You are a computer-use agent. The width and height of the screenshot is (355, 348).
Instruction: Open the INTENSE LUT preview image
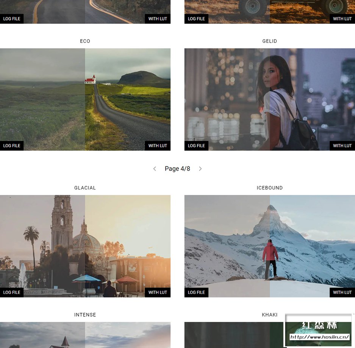[x=85, y=335]
